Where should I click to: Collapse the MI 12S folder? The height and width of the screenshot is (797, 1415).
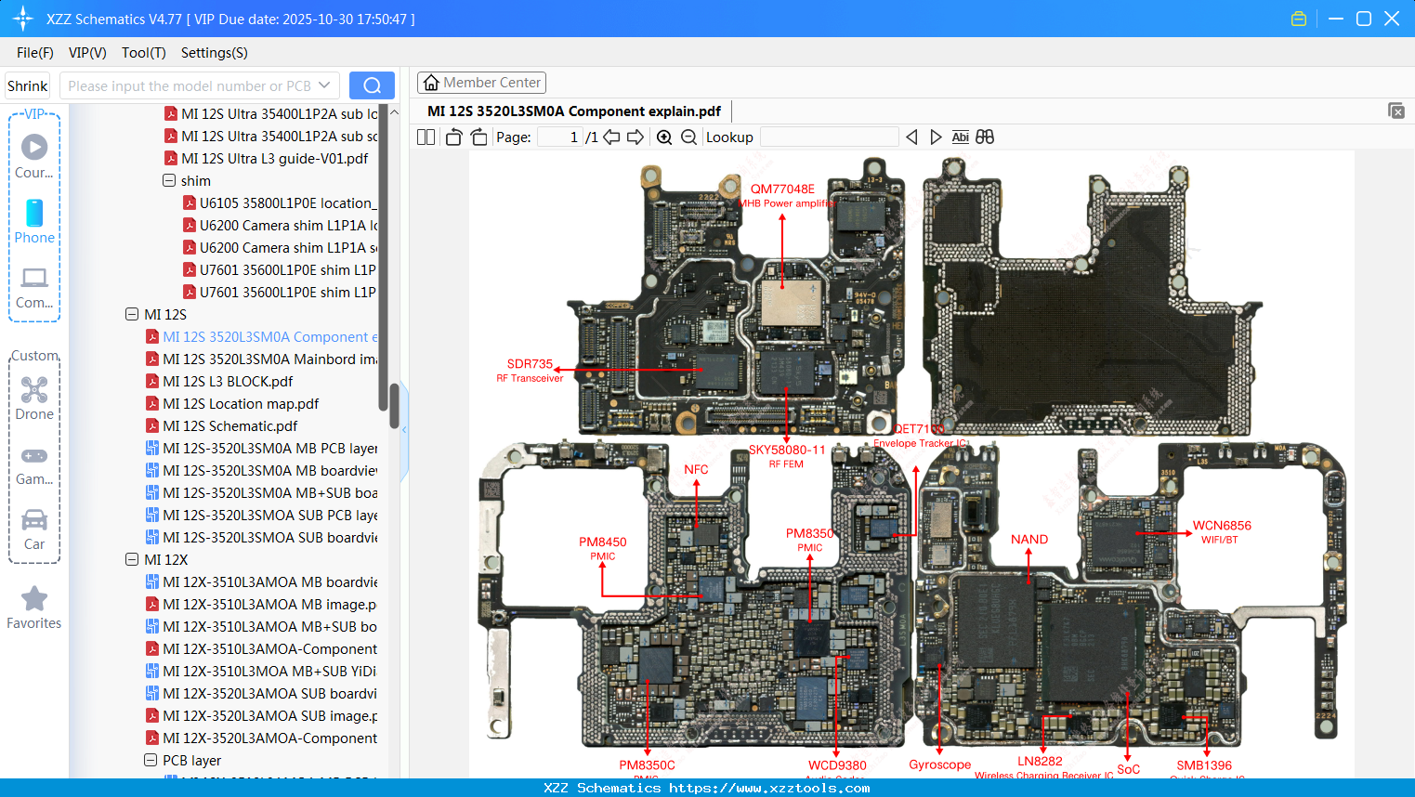pos(131,314)
